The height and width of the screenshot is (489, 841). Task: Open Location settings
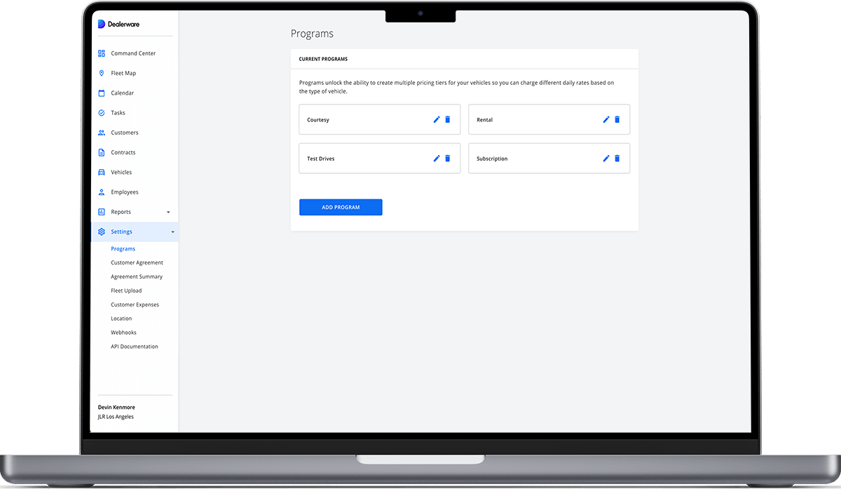(x=121, y=319)
